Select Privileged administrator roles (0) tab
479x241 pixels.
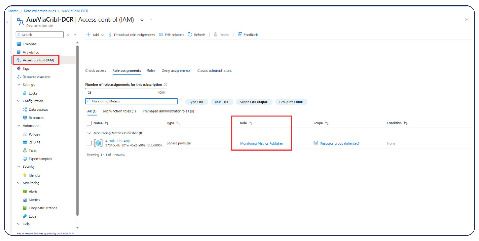pyautogui.click(x=168, y=111)
